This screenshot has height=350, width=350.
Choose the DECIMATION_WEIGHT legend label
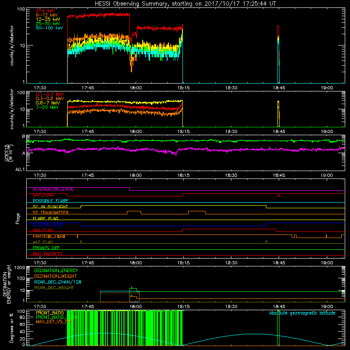[56, 276]
